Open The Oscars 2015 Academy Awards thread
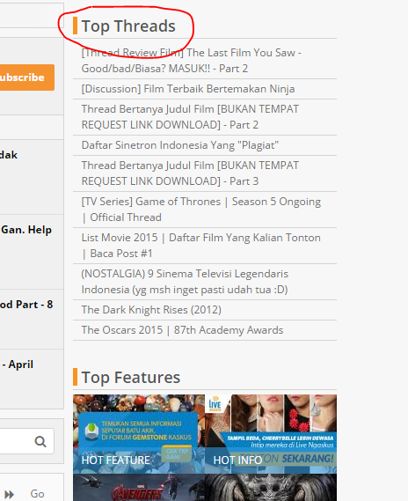Viewport: 408px width, 501px height. click(x=182, y=330)
